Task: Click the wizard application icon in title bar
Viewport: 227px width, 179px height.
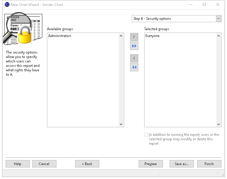Action: coord(7,5)
